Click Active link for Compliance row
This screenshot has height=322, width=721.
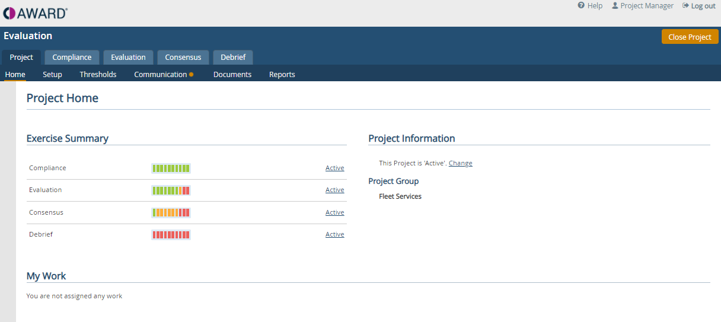(335, 168)
